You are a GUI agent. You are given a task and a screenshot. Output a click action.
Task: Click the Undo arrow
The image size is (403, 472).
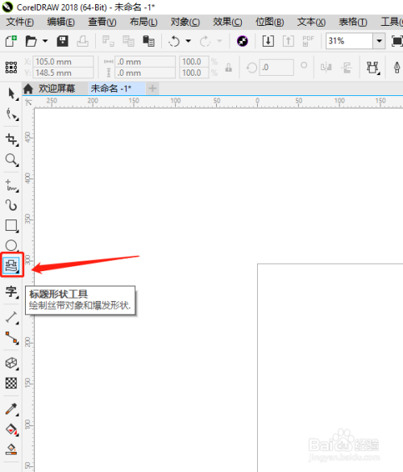tap(174, 41)
